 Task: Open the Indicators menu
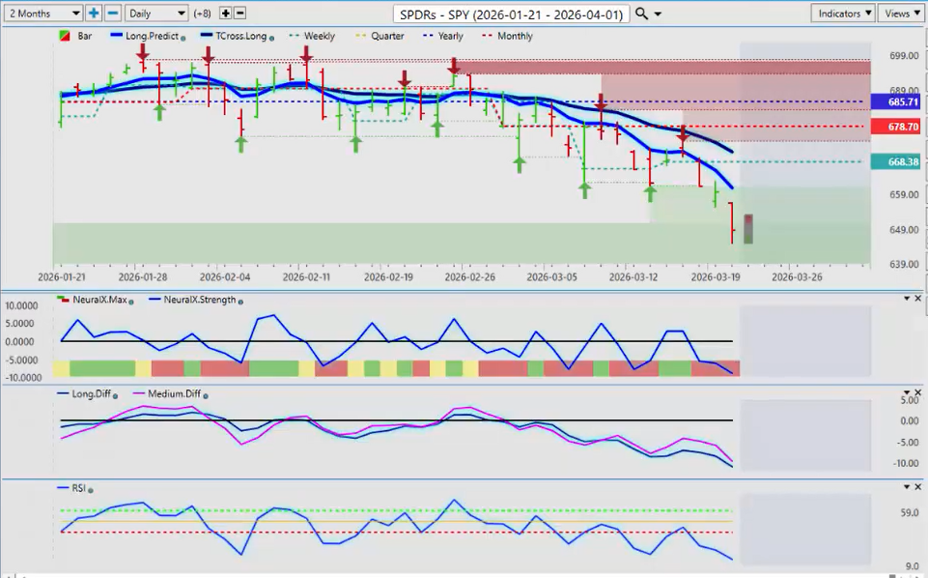[842, 14]
